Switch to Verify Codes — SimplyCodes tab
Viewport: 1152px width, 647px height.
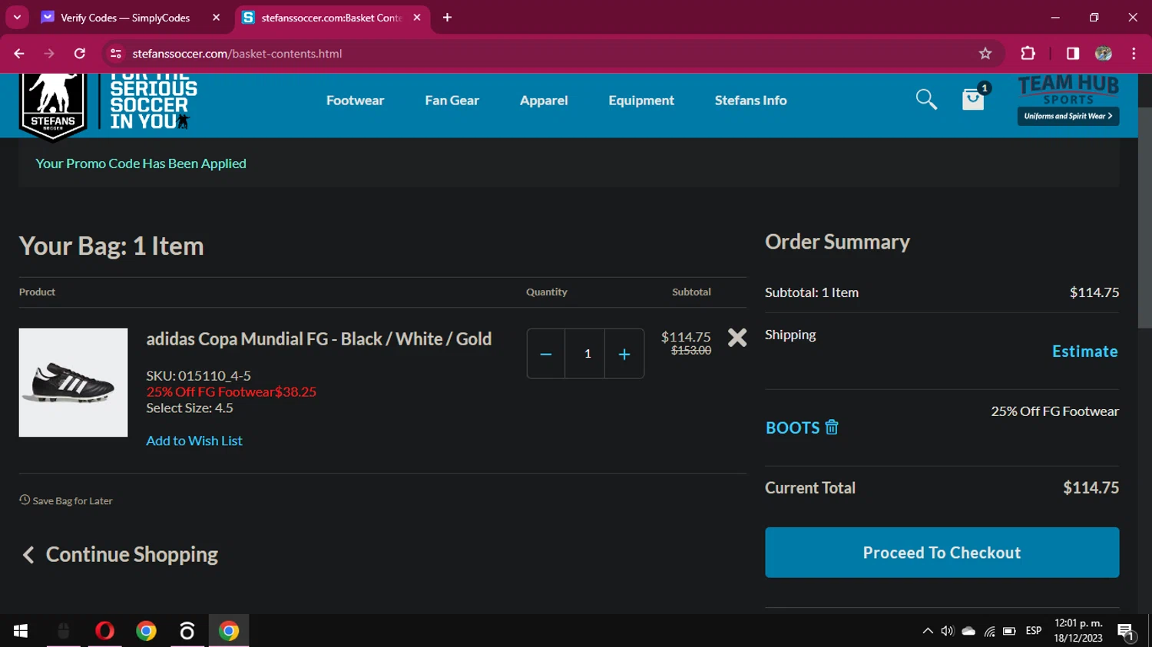coord(125,18)
